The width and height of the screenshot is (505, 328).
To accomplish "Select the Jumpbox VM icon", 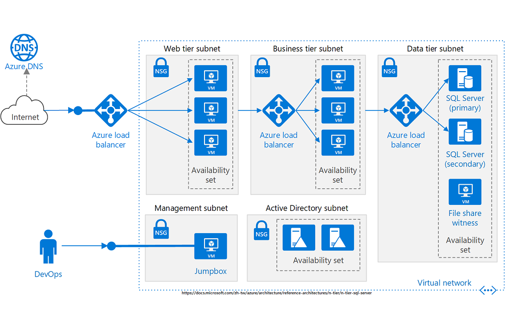I will (x=211, y=246).
